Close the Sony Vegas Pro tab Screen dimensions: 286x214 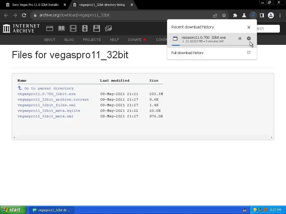pyautogui.click(x=65, y=5)
